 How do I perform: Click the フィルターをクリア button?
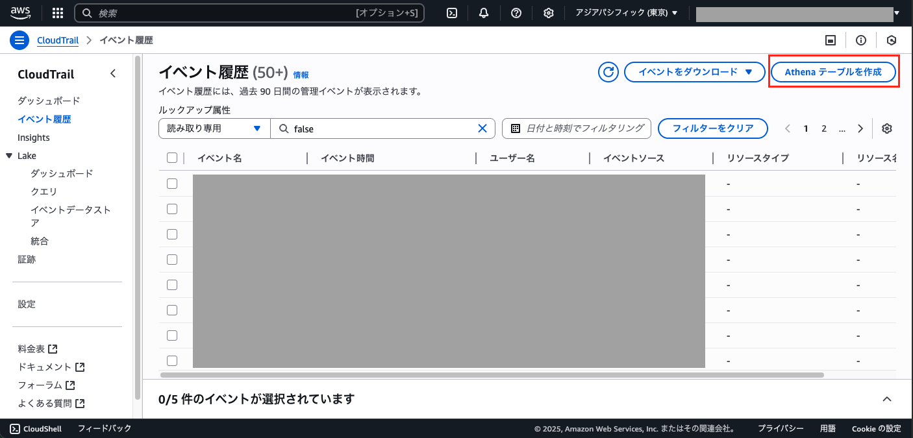pos(713,128)
